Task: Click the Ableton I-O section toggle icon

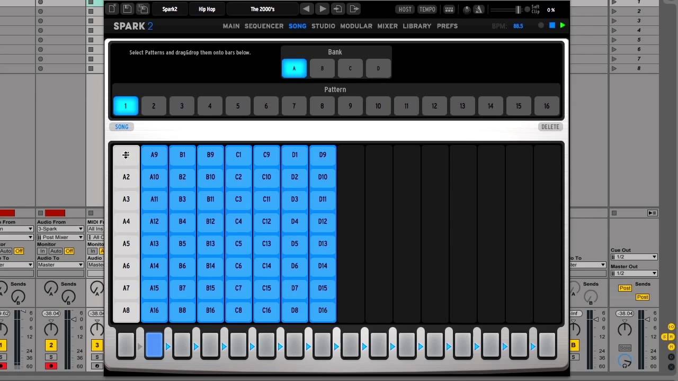Action: [x=671, y=326]
